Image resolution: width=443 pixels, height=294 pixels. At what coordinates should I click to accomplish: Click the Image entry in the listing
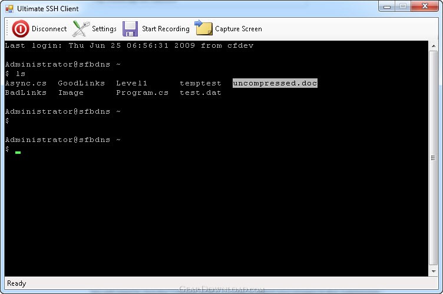[71, 93]
